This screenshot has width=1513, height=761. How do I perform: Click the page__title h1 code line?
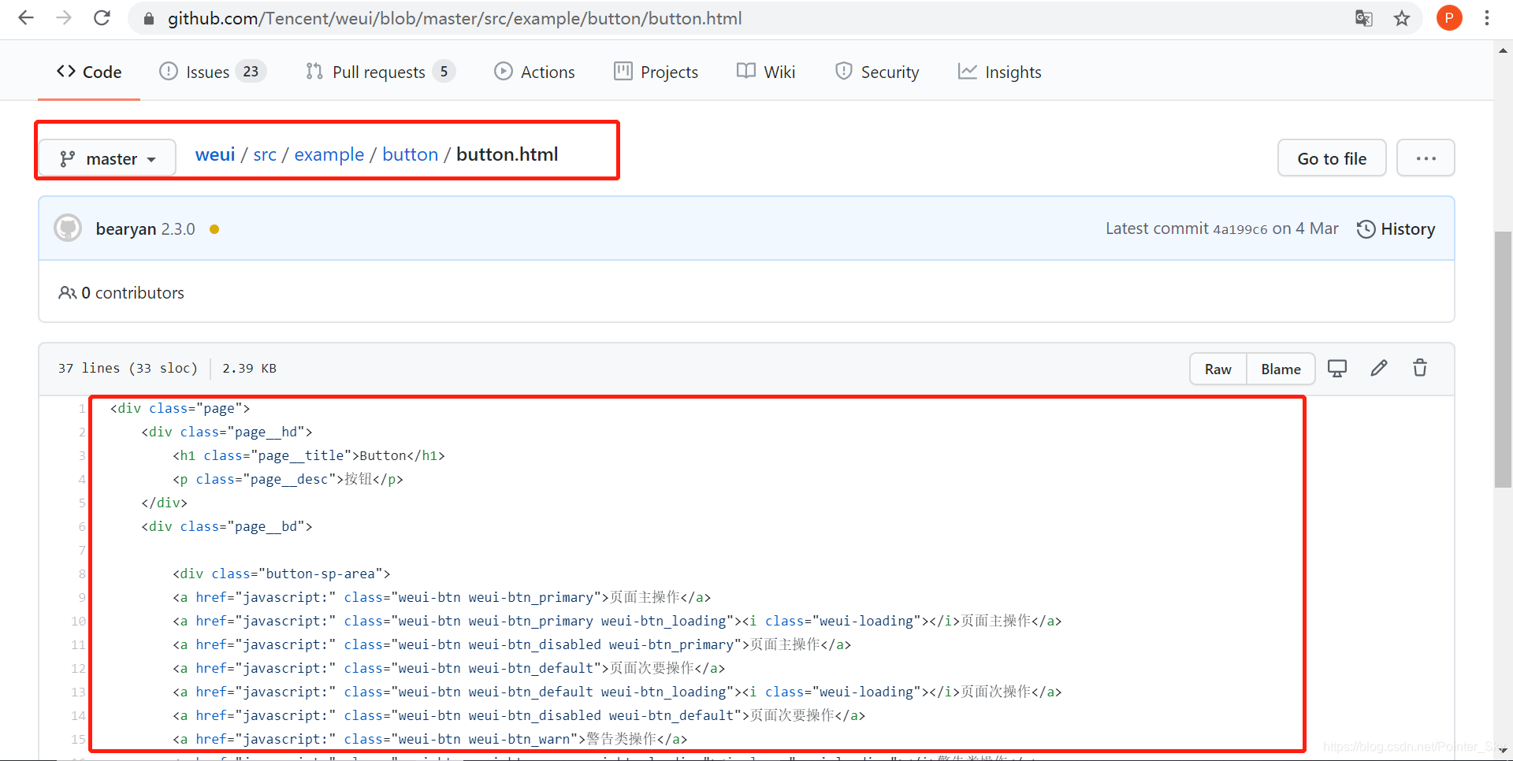click(x=309, y=455)
